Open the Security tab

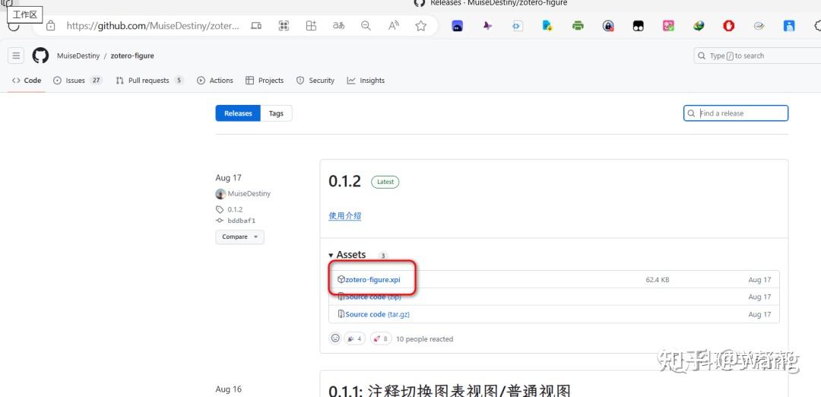pos(315,80)
